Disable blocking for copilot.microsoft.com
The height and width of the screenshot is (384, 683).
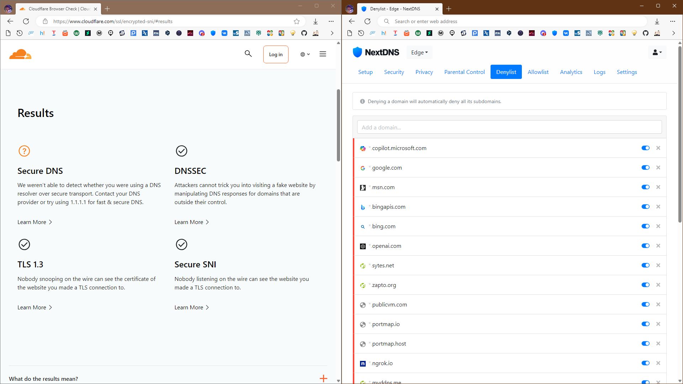coord(645,148)
